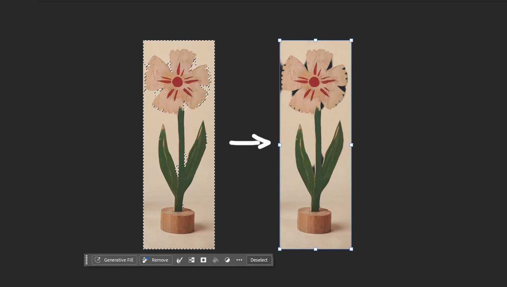
Task: Click the Generative Fill button
Action: [x=115, y=260]
